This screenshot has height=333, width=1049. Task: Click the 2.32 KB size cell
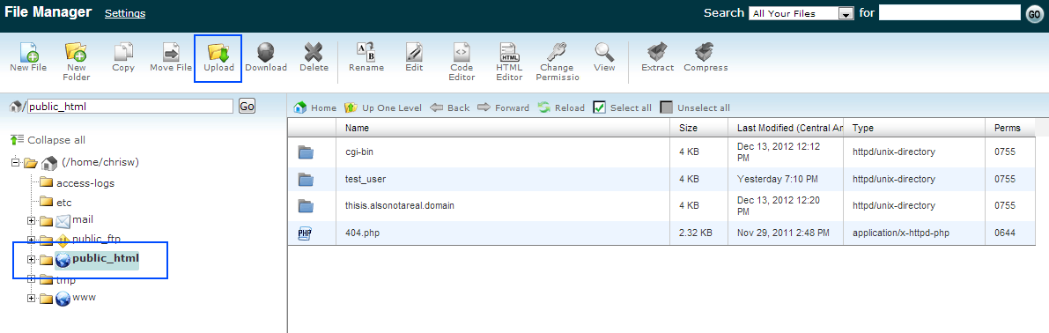[695, 233]
